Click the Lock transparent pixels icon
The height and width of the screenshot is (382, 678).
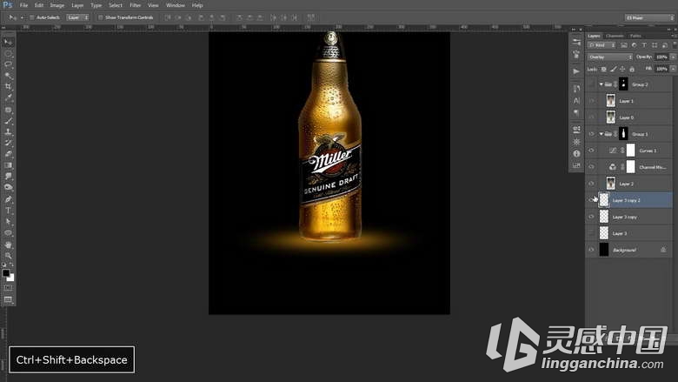[x=603, y=70]
